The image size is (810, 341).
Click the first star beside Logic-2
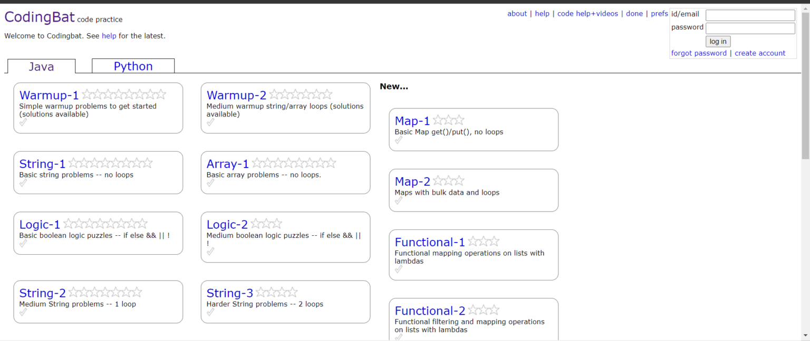(x=256, y=223)
